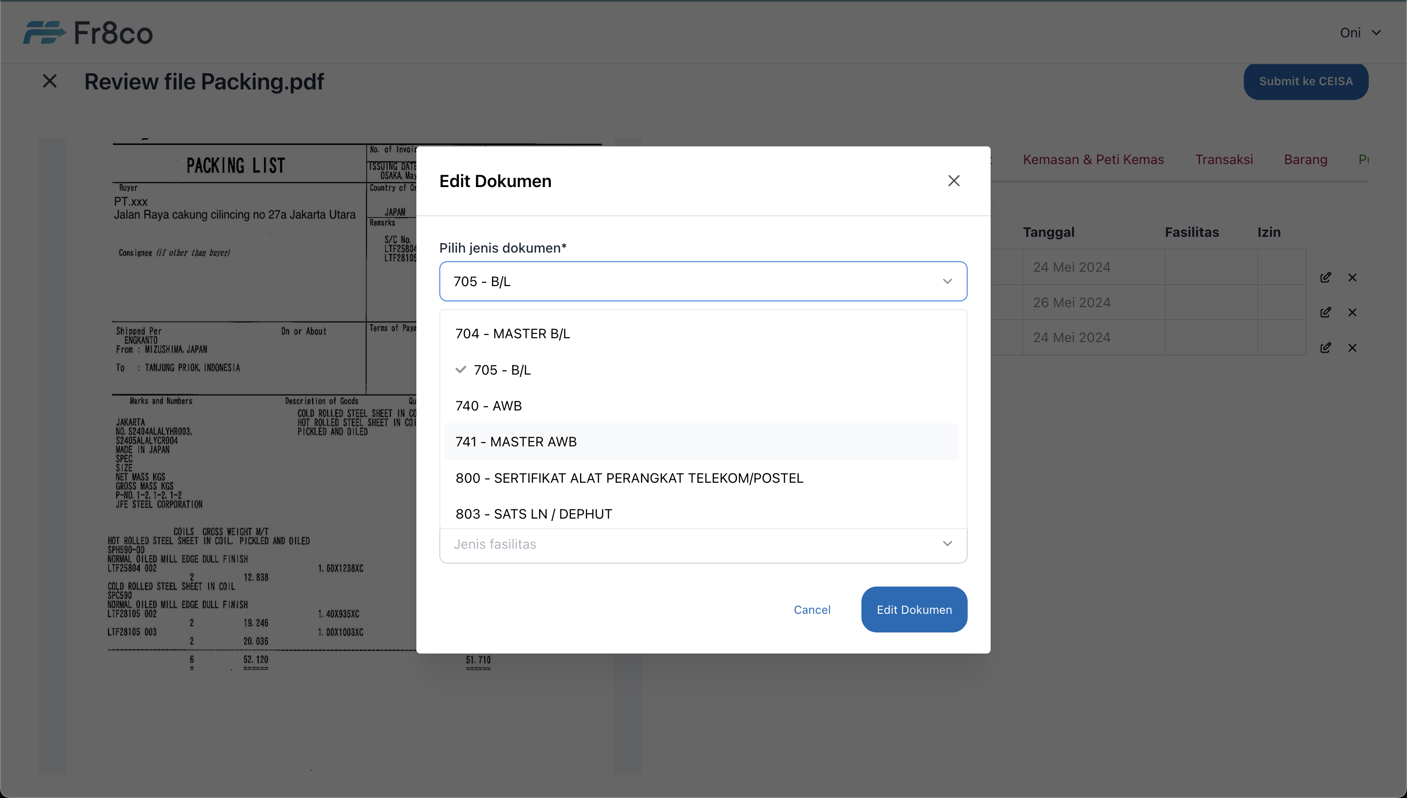Close the Edit Dokumen dialog
Viewport: 1407px width, 798px height.
[953, 181]
